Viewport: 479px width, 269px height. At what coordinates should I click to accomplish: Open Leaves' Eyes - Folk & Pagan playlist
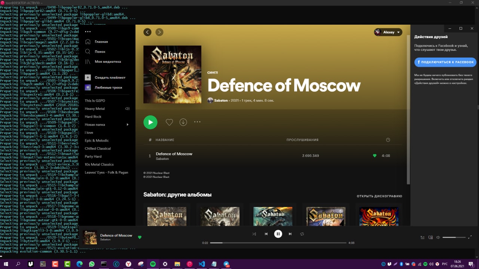[x=106, y=173]
